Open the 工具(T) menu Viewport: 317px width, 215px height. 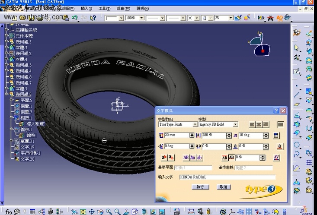pyautogui.click(x=104, y=9)
